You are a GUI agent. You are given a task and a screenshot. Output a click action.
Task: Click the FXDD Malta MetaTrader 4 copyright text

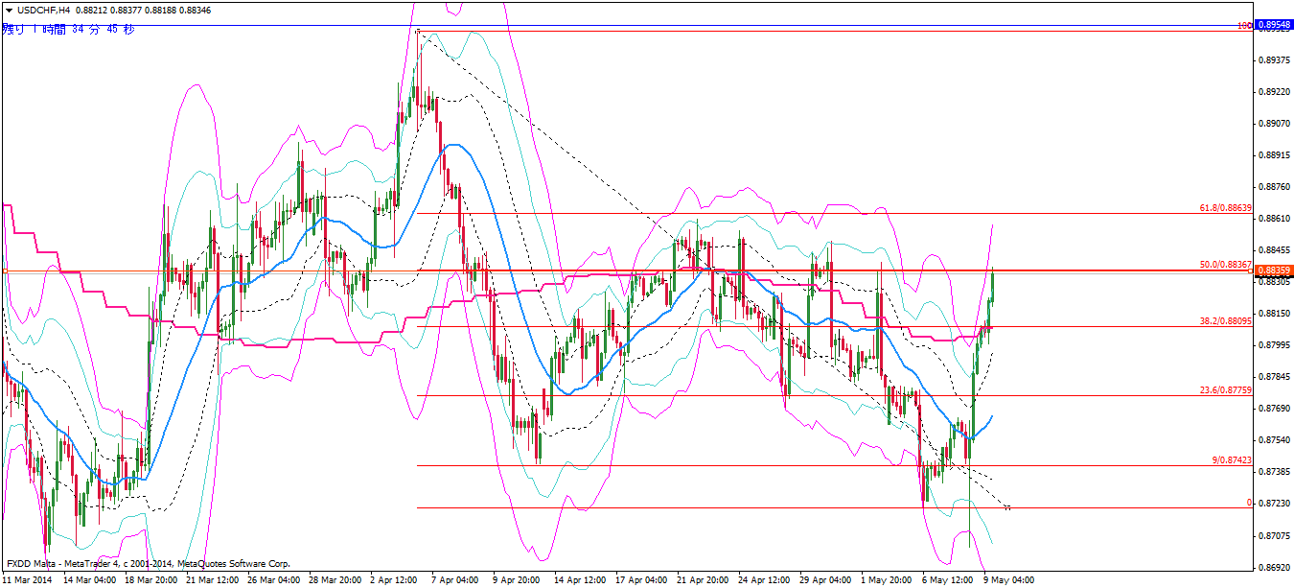click(x=148, y=564)
